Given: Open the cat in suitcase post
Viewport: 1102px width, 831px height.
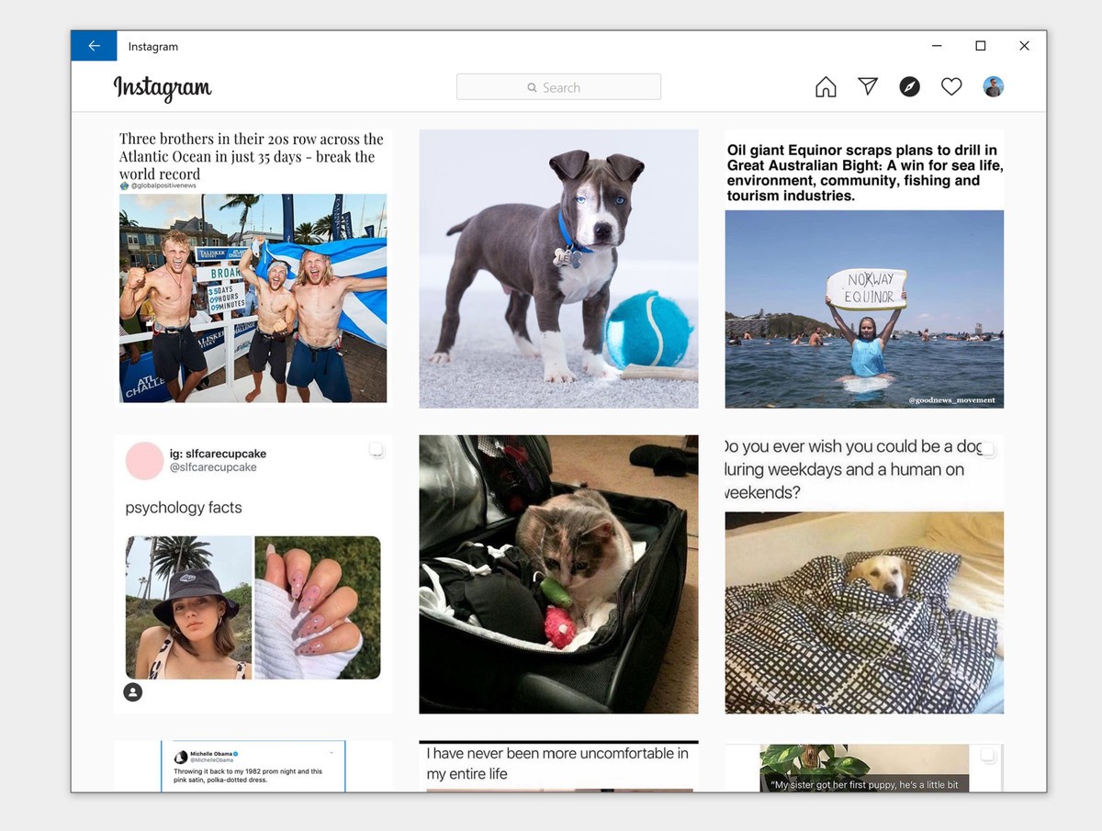Looking at the screenshot, I should [558, 574].
